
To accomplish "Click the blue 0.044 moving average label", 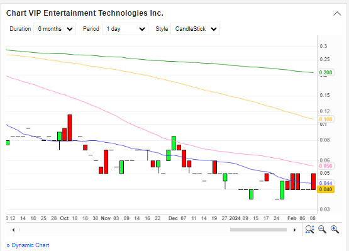I will 325,183.
